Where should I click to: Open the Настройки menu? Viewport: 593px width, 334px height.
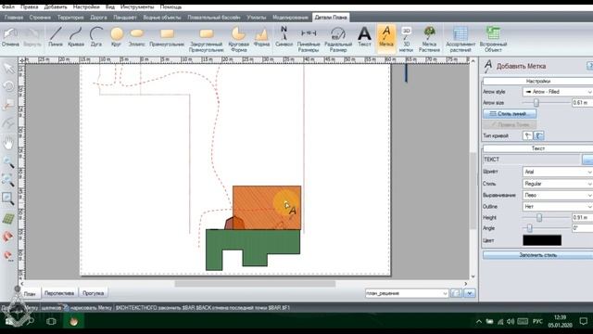coord(86,6)
